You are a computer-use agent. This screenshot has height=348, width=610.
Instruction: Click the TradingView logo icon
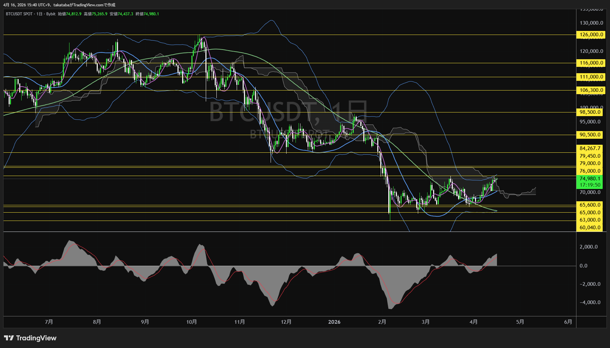tap(9, 338)
